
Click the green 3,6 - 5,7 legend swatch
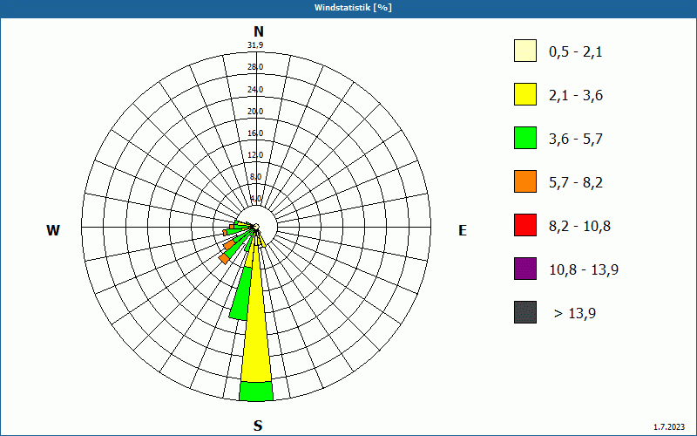tap(525, 138)
